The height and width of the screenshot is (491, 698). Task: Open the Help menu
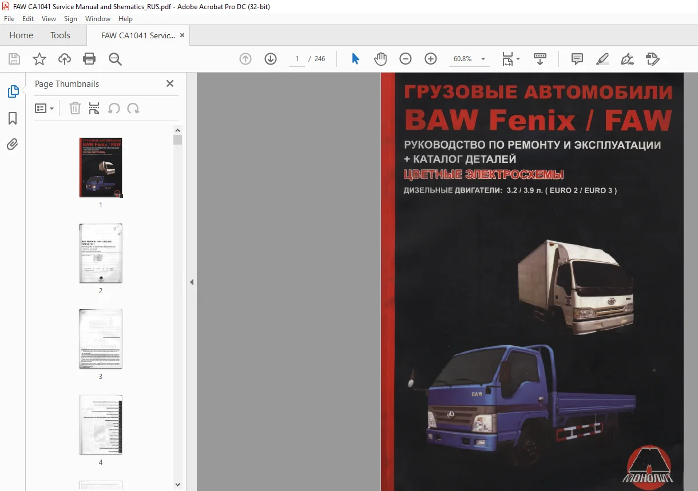click(125, 19)
